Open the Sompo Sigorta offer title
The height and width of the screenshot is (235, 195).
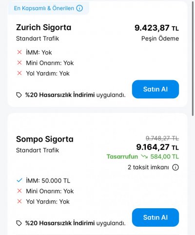[45, 139]
